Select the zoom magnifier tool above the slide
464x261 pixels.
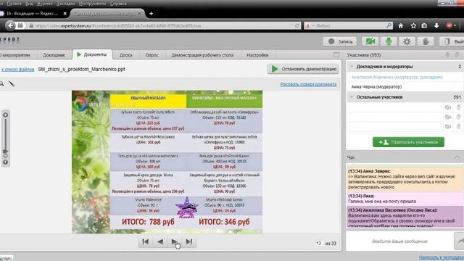(1, 84)
